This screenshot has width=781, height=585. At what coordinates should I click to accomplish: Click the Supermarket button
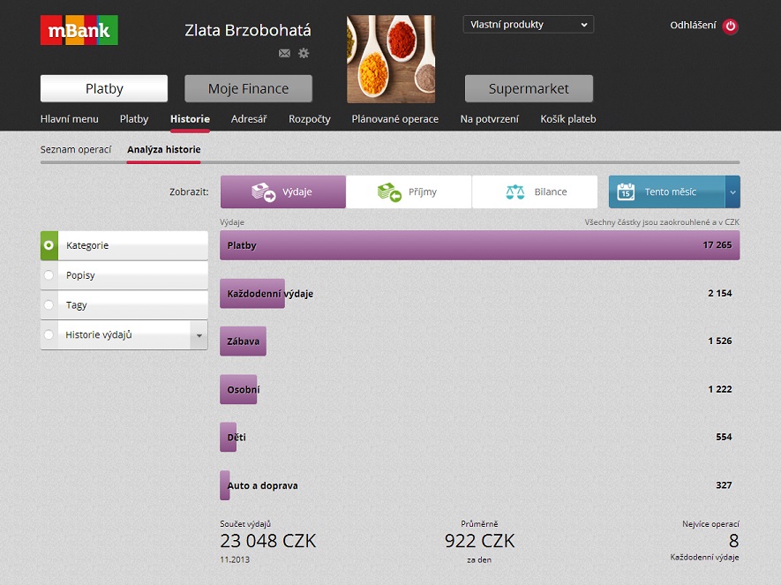tap(529, 88)
